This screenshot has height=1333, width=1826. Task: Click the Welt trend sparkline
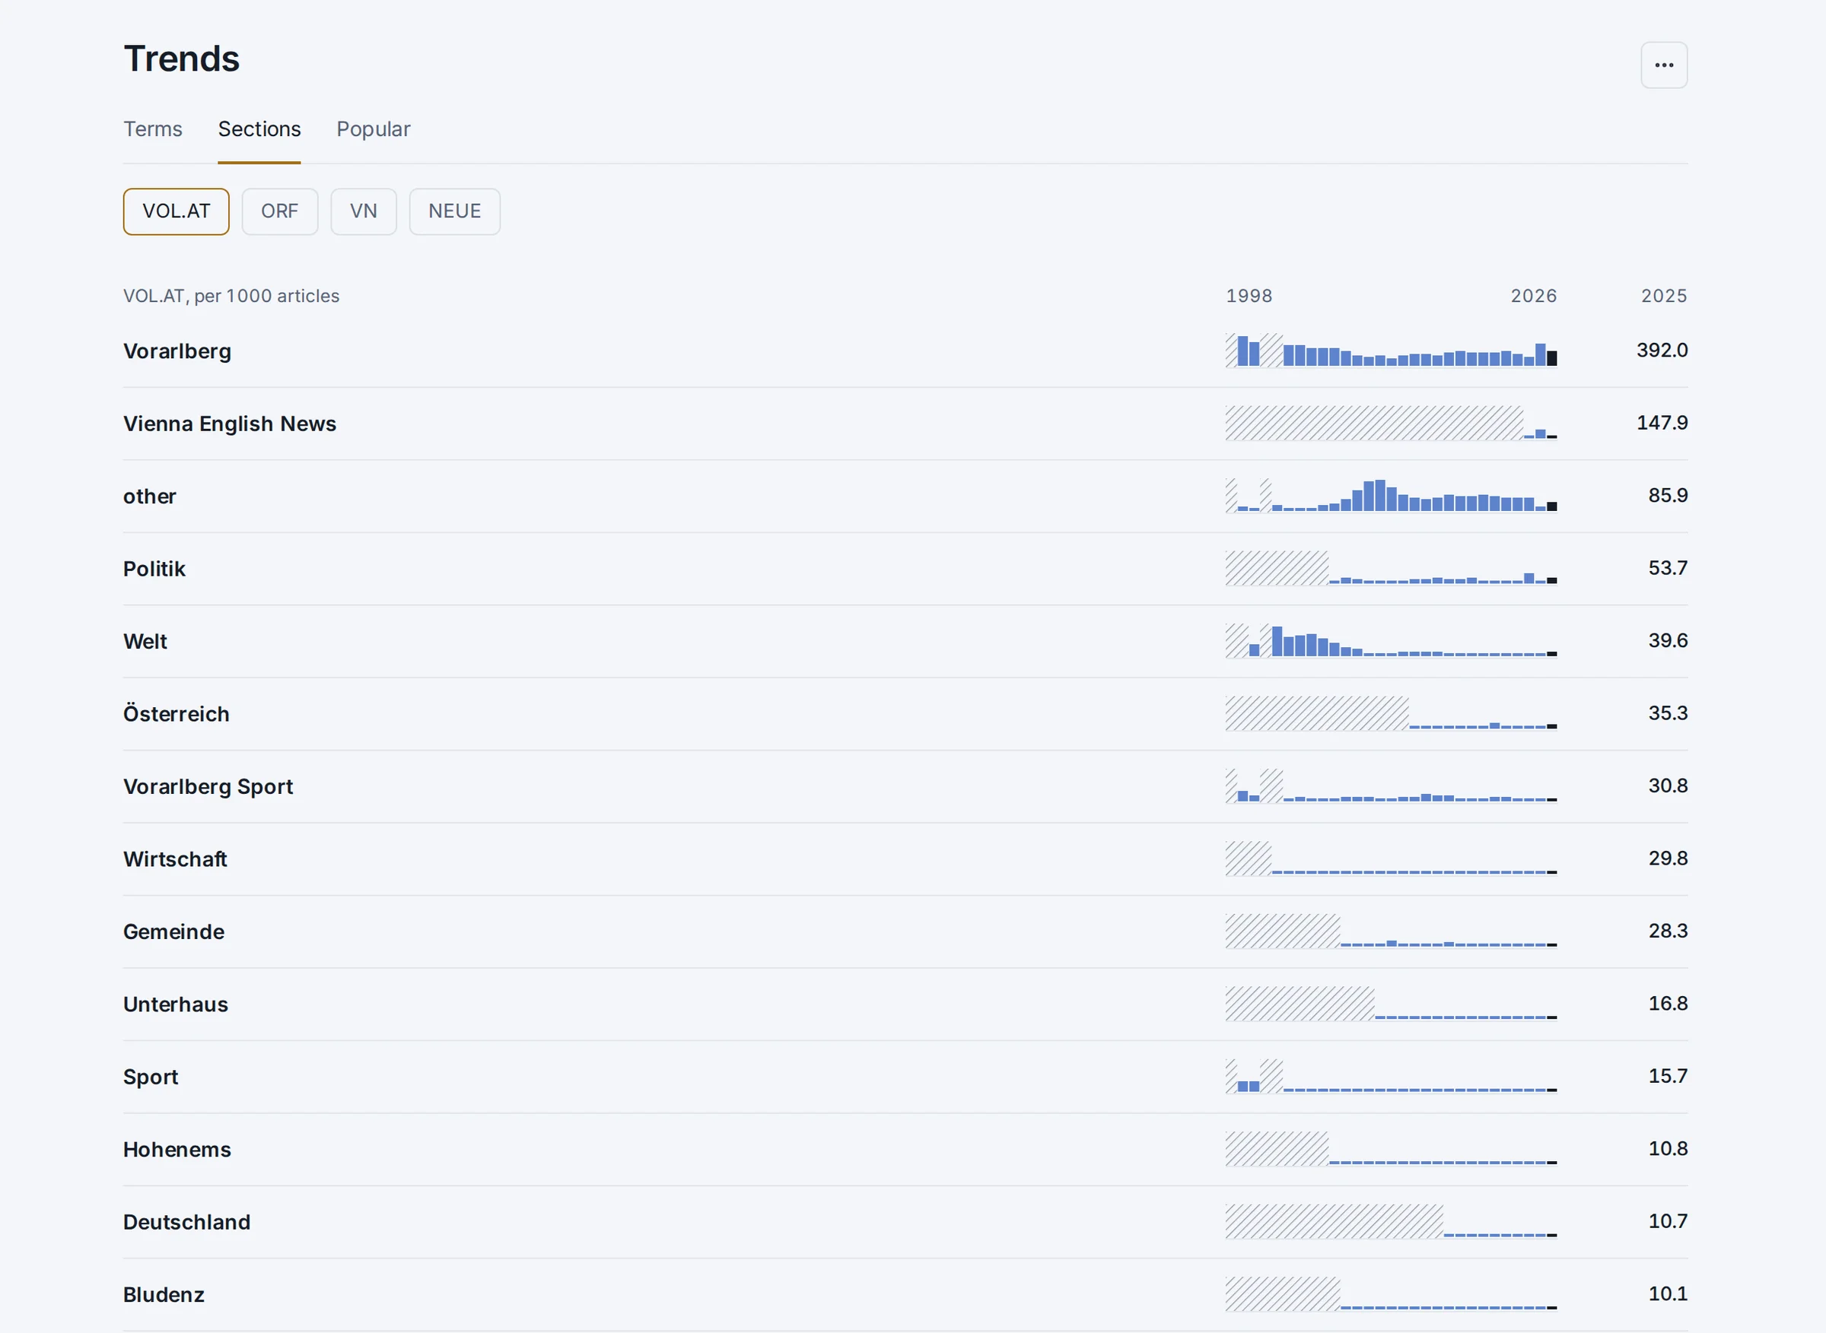pyautogui.click(x=1391, y=641)
